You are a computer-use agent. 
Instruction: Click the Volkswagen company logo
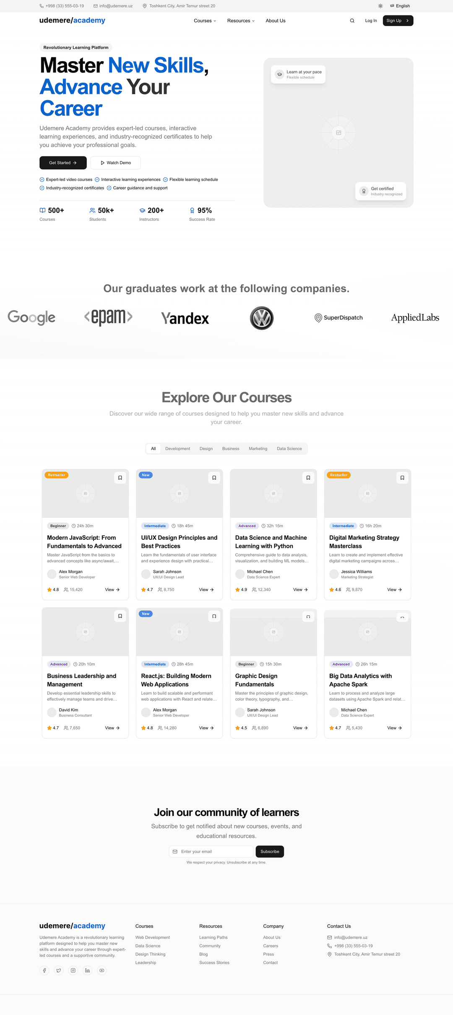pyautogui.click(x=262, y=318)
